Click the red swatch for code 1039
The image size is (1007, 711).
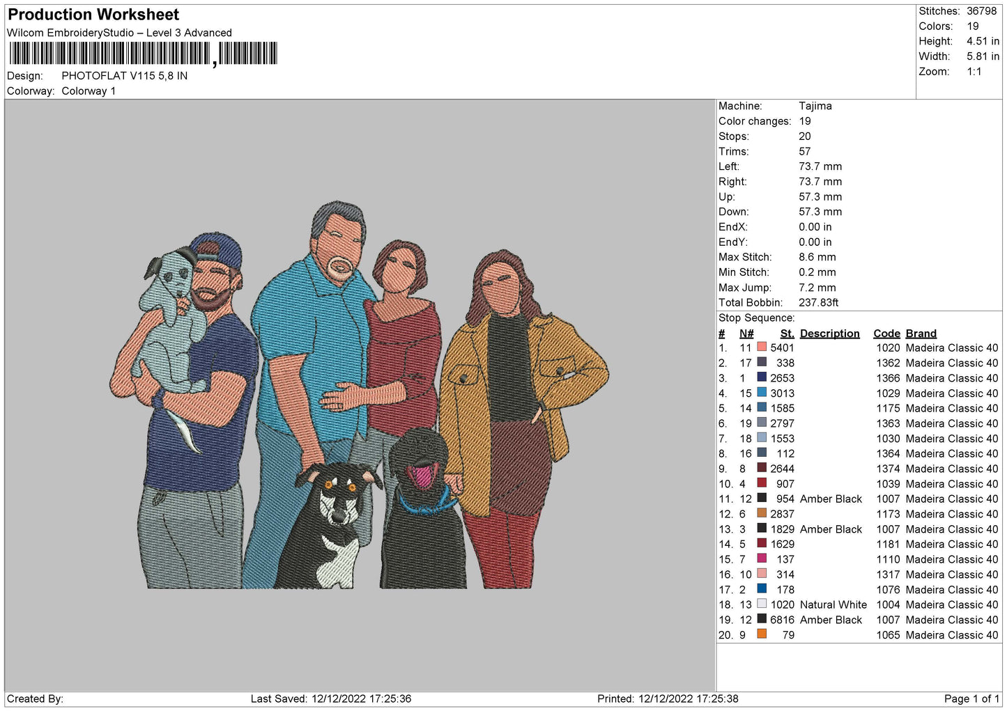(762, 483)
